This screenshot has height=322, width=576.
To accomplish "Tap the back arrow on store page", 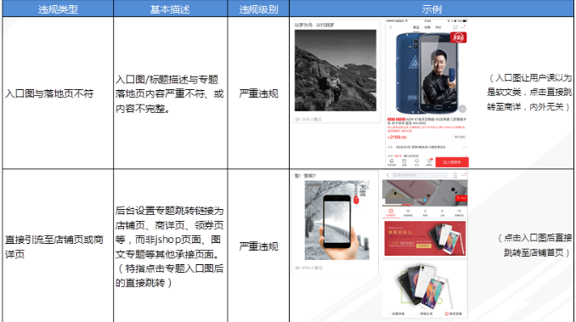I will click(x=387, y=175).
